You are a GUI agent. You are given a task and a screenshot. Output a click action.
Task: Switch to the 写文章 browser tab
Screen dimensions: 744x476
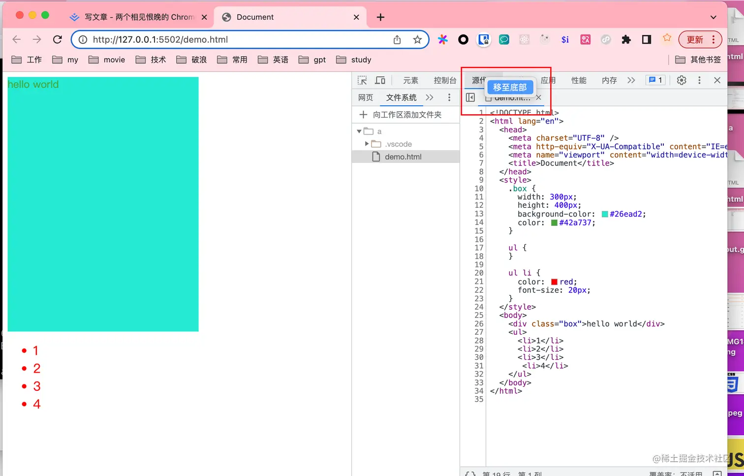coord(139,17)
